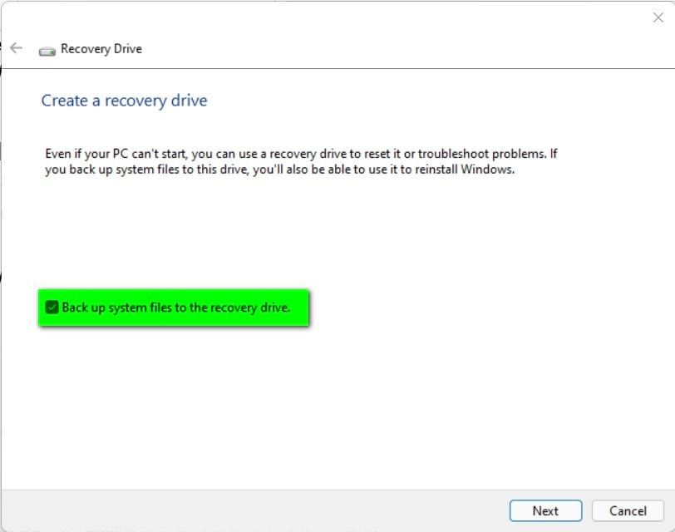
Task: Click the Cancel button at bottom right
Action: (x=628, y=510)
